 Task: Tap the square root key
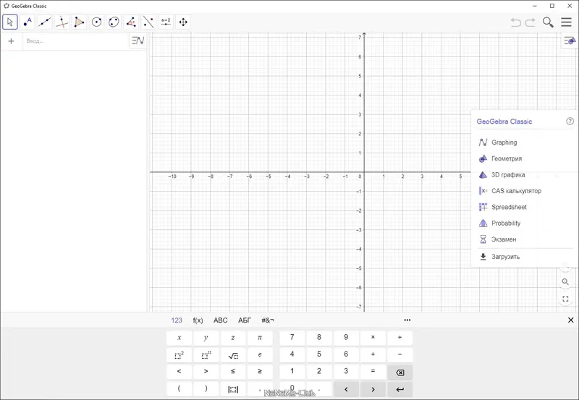coord(233,355)
